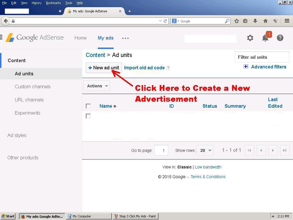293x220 pixels.
Task: Click the Firefox home icon
Action: click(265, 21)
